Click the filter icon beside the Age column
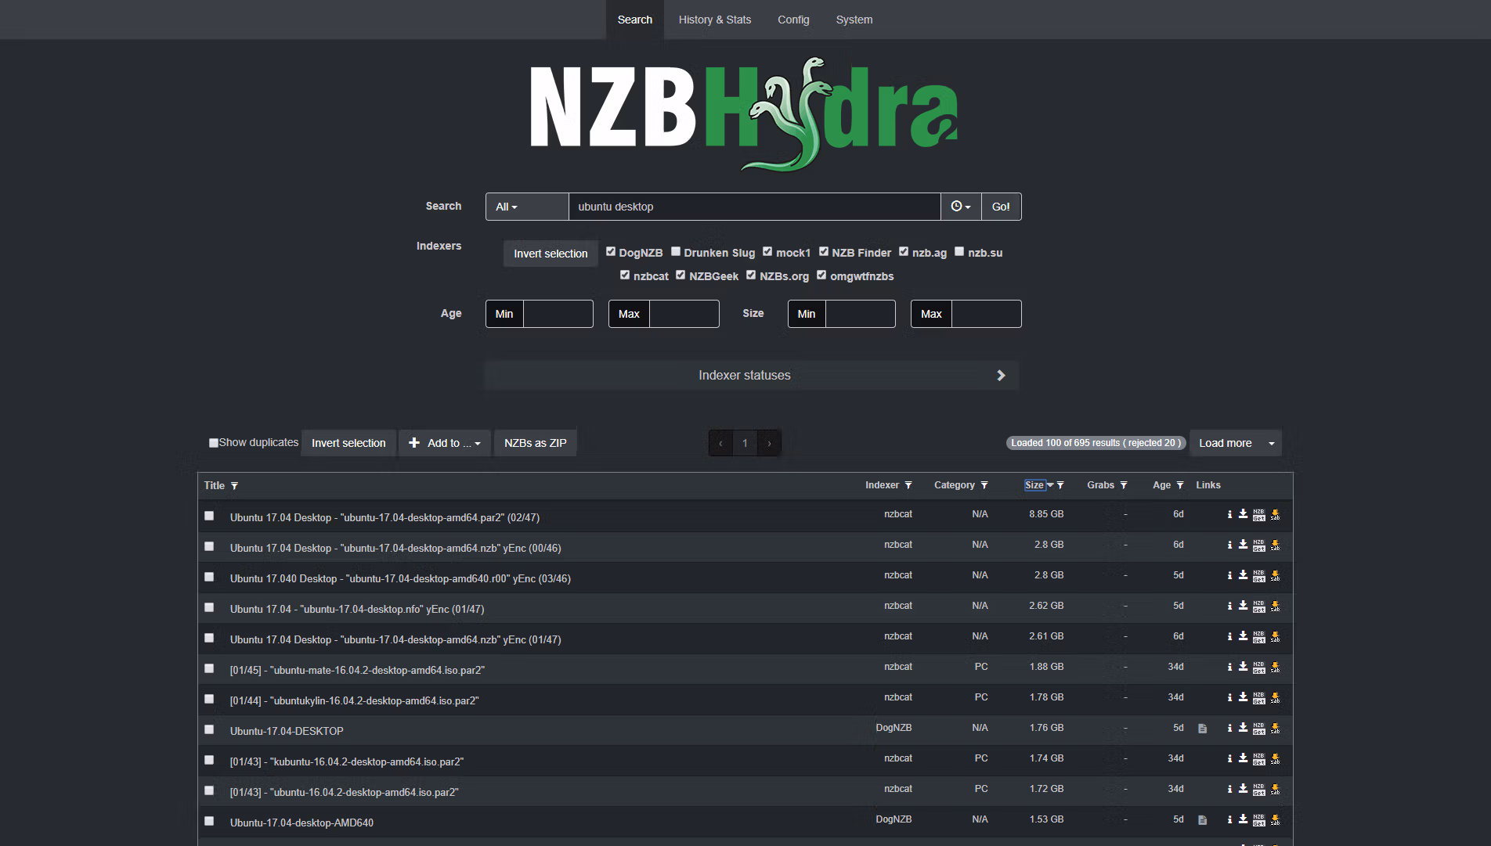This screenshot has height=846, width=1491. click(1180, 485)
